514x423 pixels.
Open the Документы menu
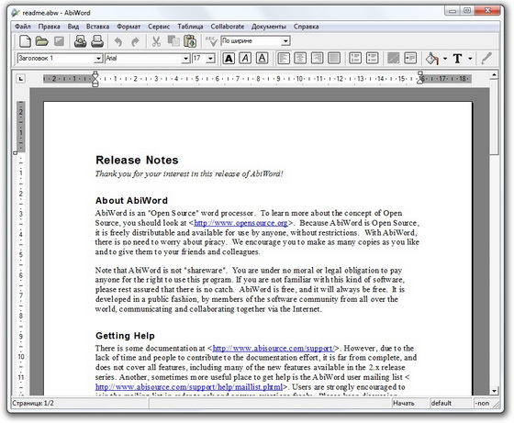268,27
